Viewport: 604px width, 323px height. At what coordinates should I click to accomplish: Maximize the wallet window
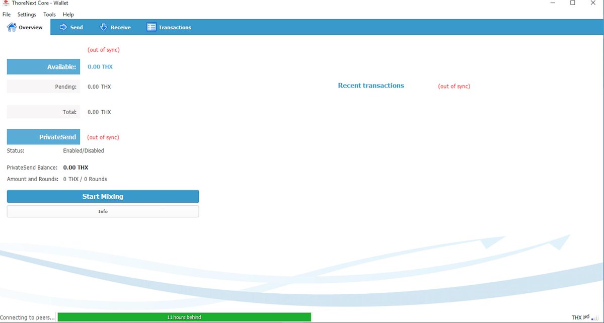[573, 3]
